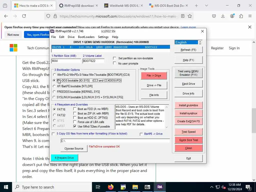Image resolution: width=256 pixels, height=192 pixels.
Task: Click the Microsoft logo on the webpage
Action: [13, 48]
